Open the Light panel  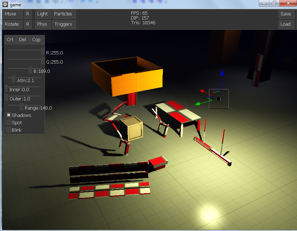pos(42,14)
